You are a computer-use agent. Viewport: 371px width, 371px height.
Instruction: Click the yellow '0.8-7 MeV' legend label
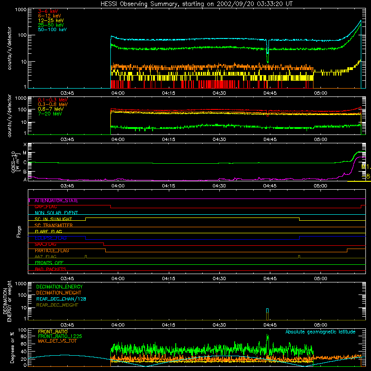tap(51, 109)
